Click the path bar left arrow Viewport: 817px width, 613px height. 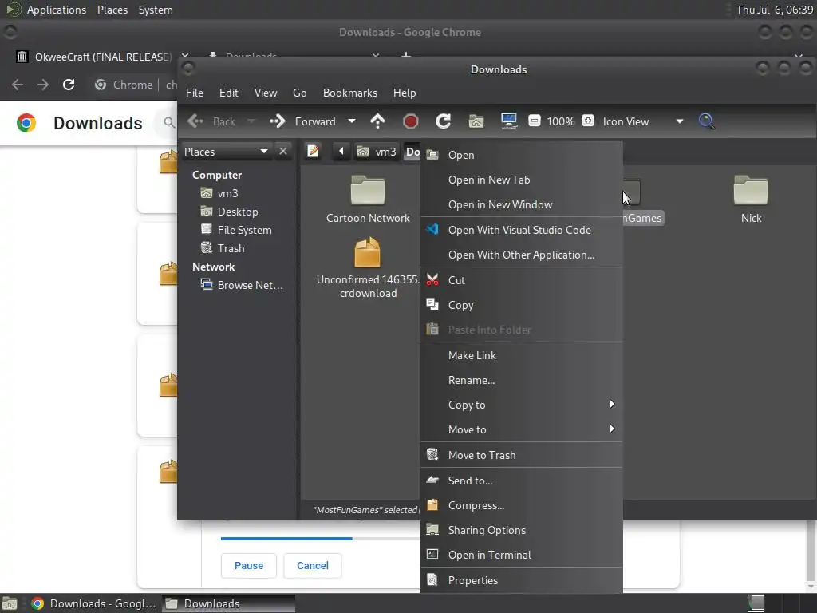click(341, 152)
